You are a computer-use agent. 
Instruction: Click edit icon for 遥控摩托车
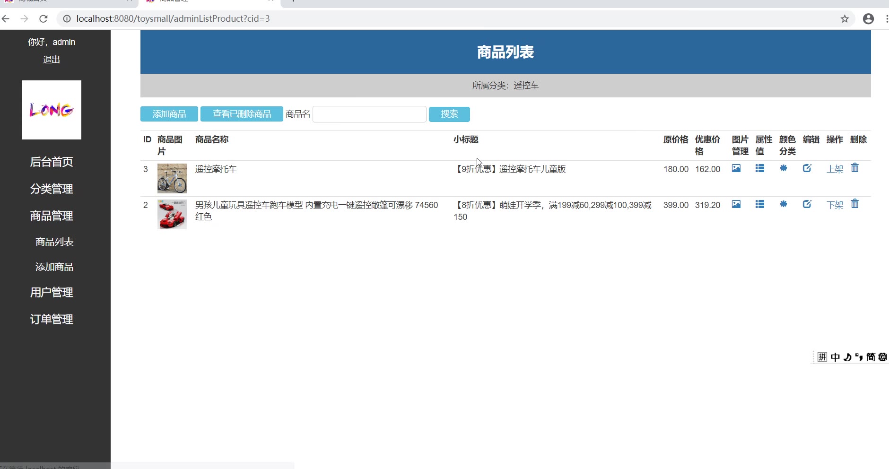click(x=807, y=168)
